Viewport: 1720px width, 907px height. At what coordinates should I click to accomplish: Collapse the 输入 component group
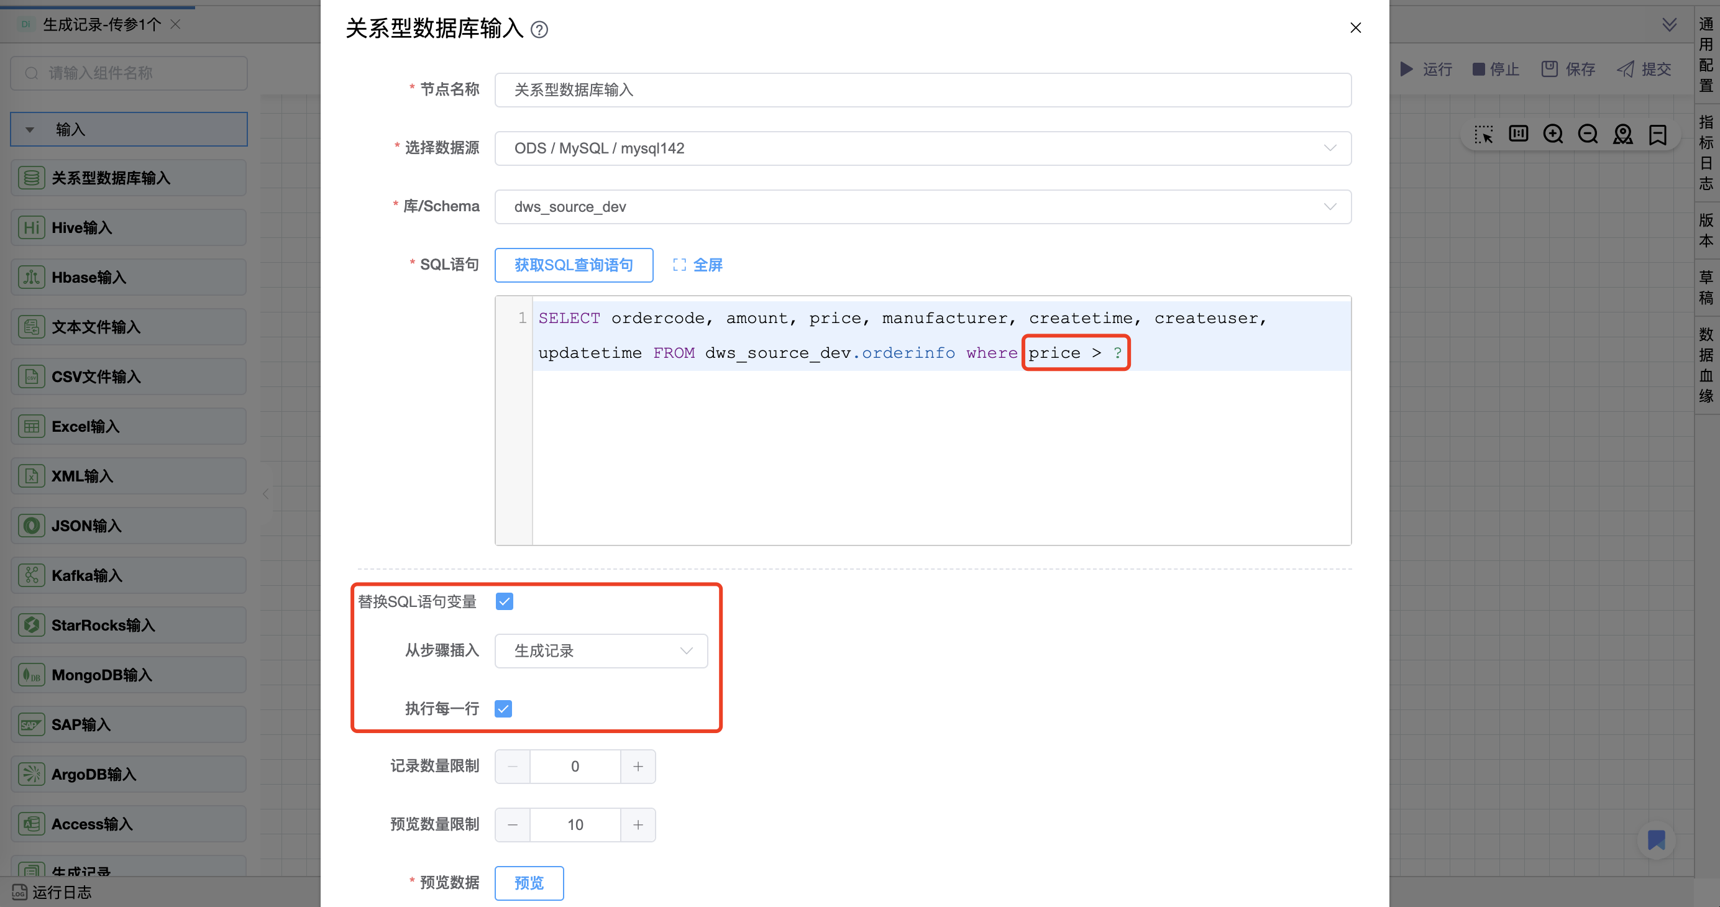click(30, 129)
